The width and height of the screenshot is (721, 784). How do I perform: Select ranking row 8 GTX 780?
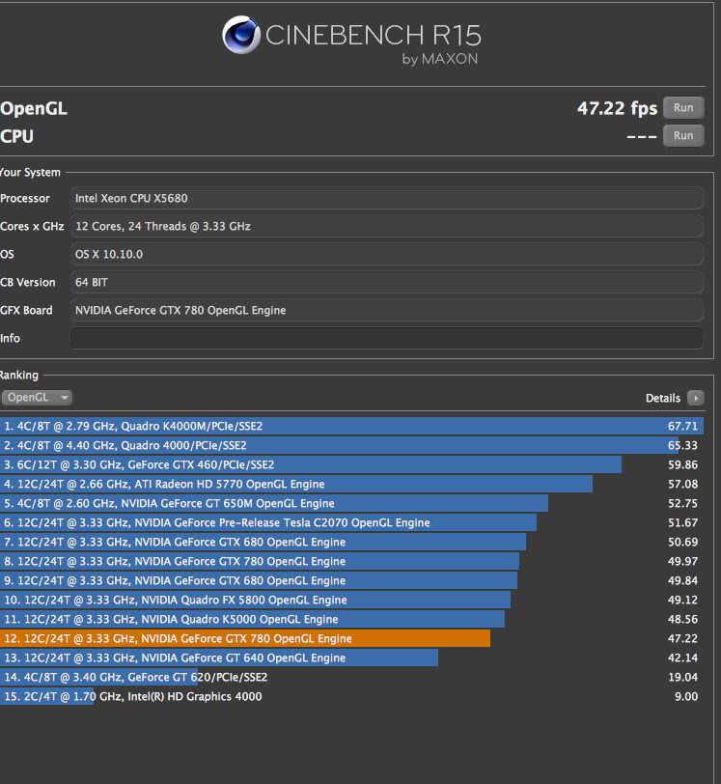pyautogui.click(x=351, y=561)
